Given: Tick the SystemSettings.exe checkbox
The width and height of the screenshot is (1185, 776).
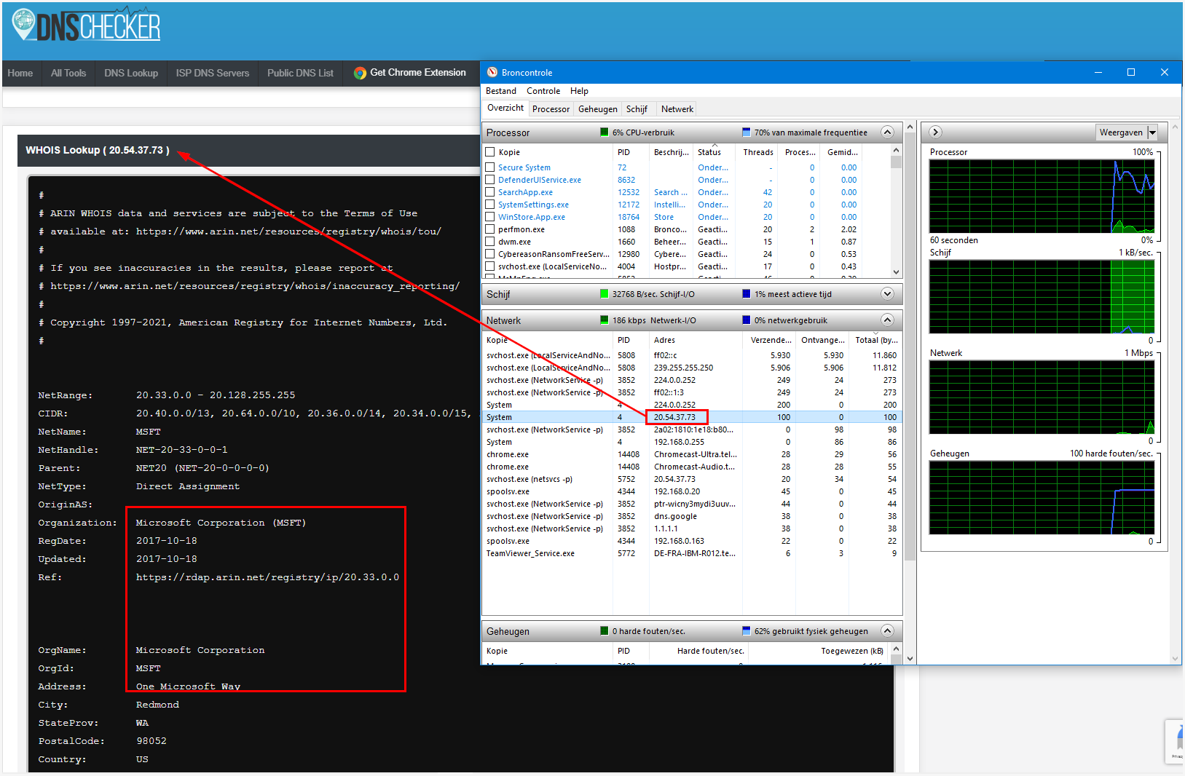Looking at the screenshot, I should 490,205.
